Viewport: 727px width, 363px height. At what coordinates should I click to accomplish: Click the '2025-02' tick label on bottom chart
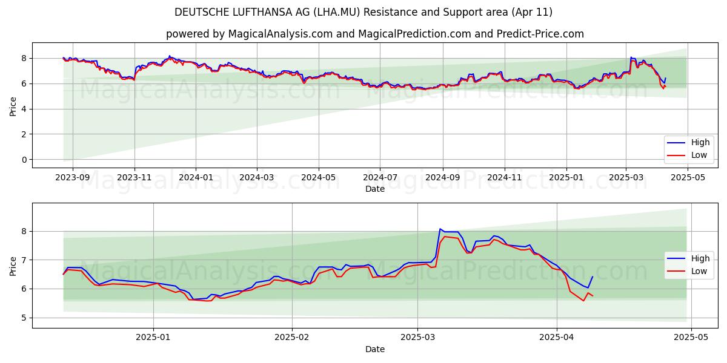pos(292,338)
